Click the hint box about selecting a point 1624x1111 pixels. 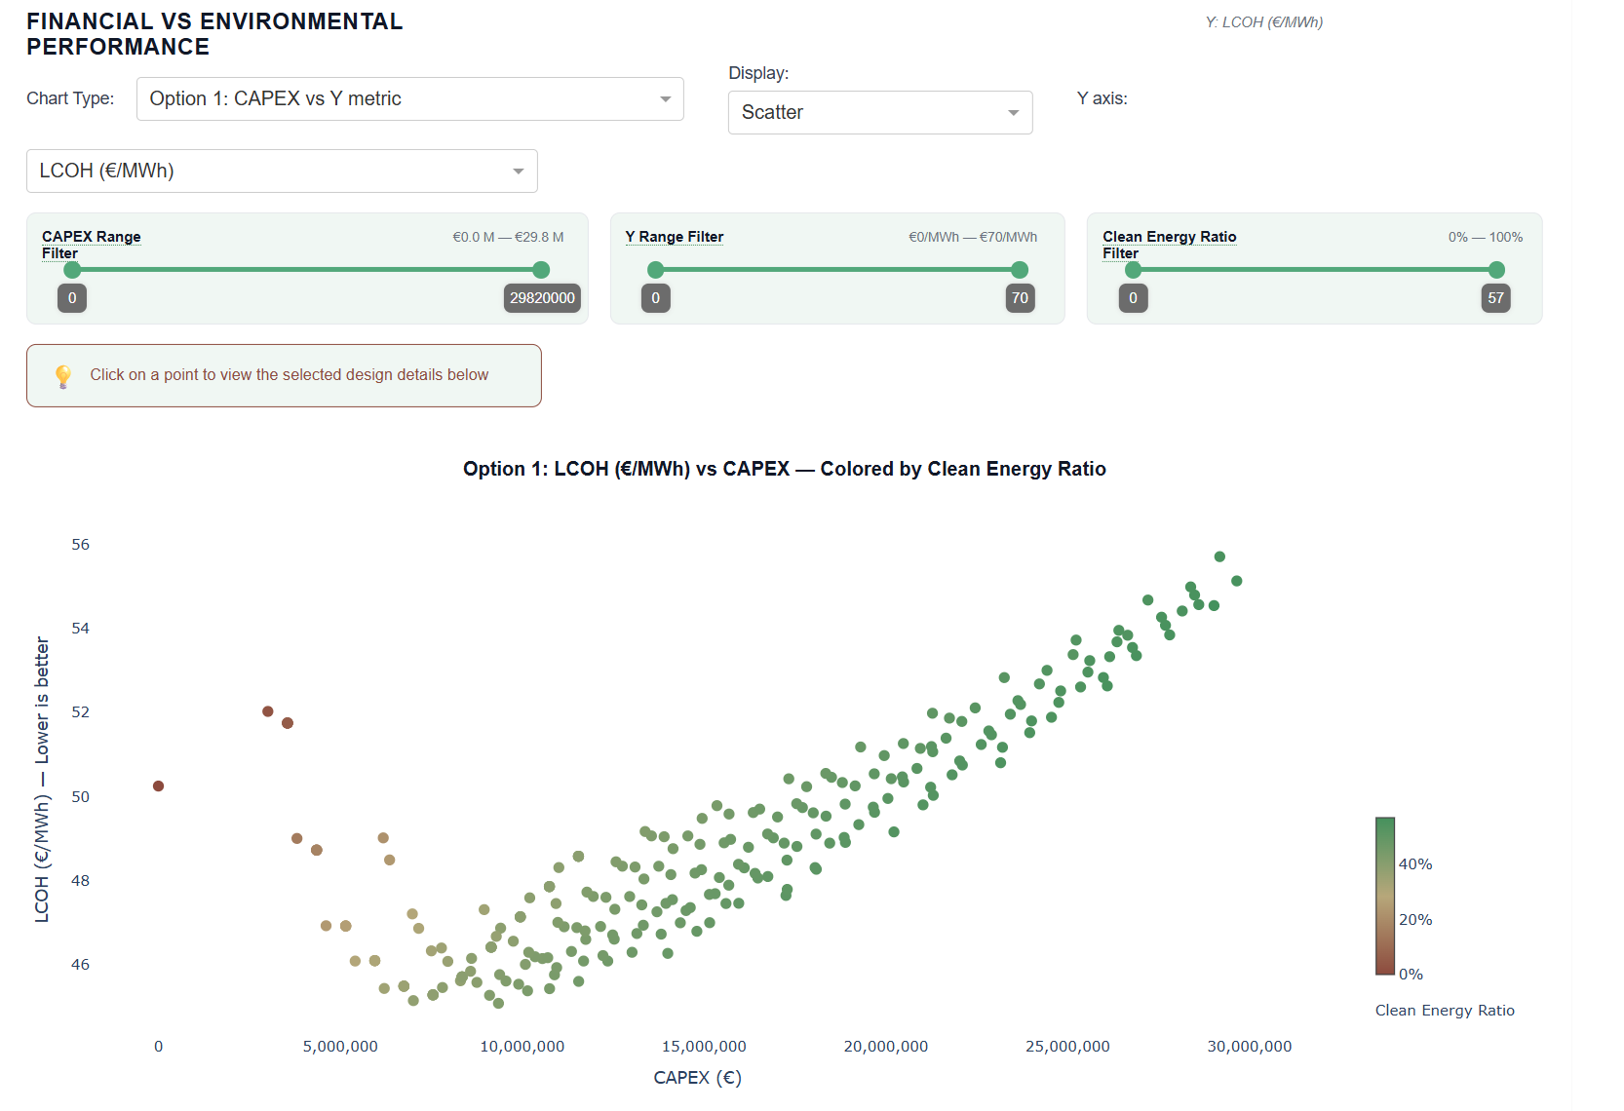(284, 376)
